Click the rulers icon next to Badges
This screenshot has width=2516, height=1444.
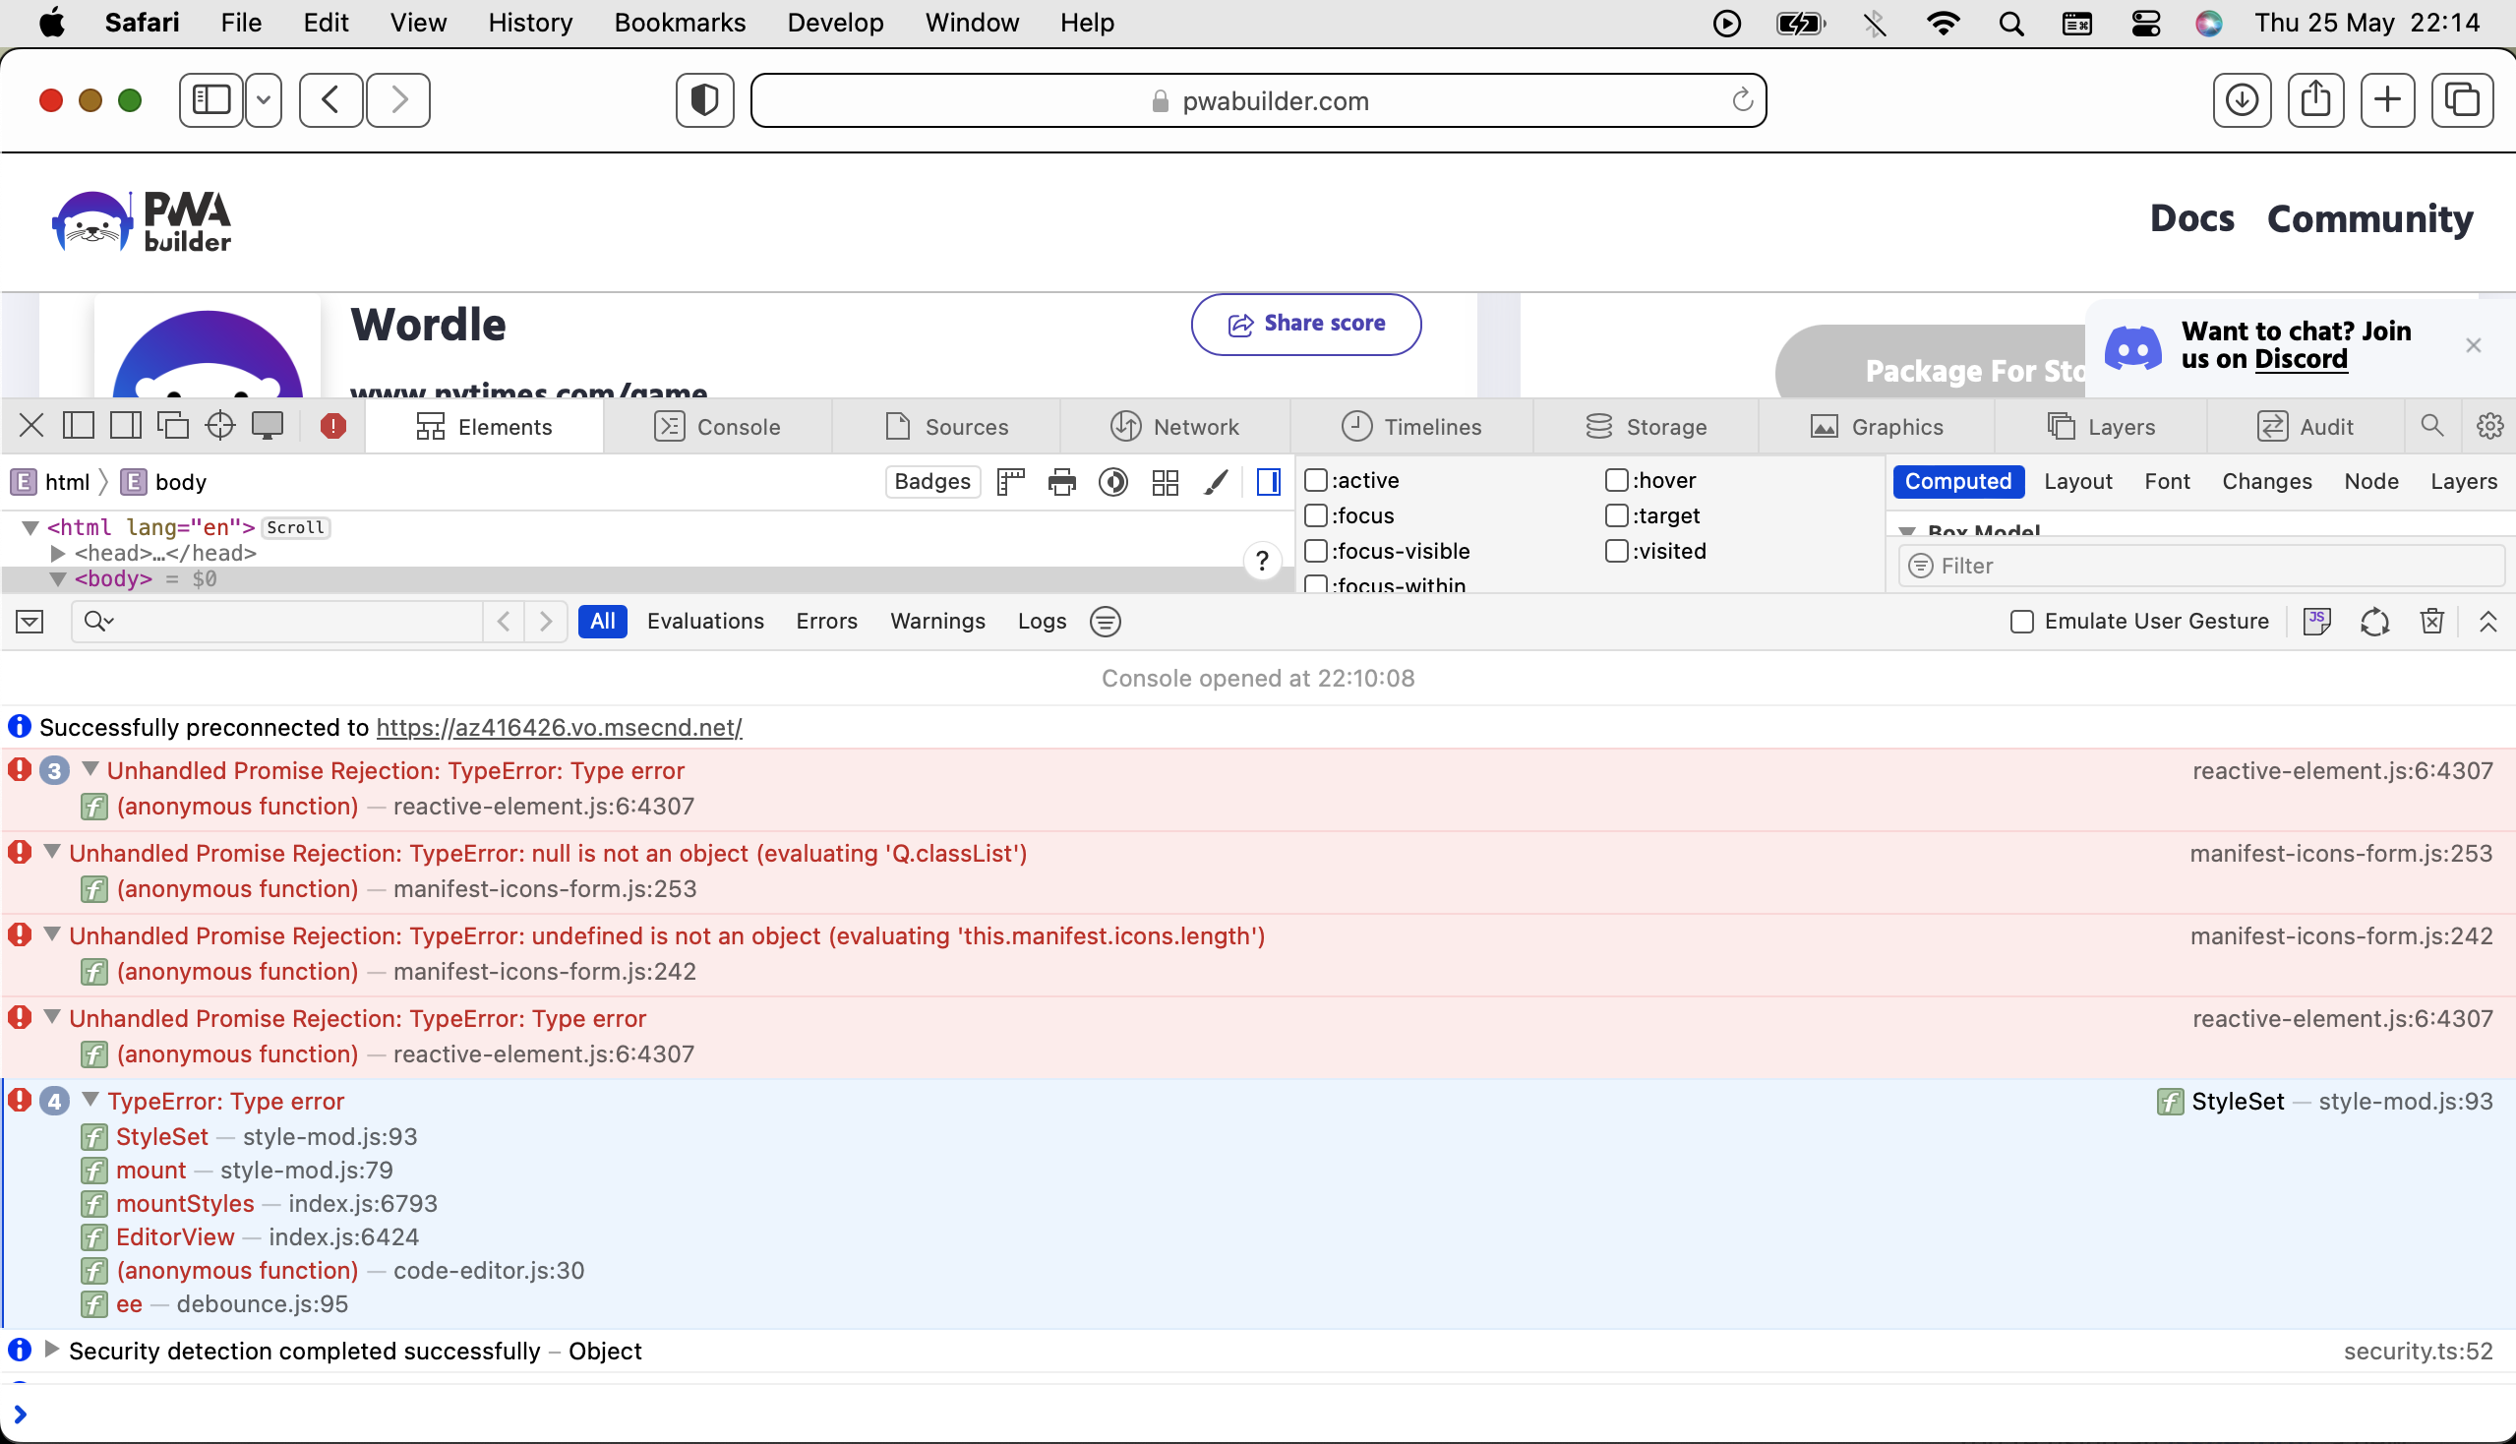click(x=1010, y=482)
